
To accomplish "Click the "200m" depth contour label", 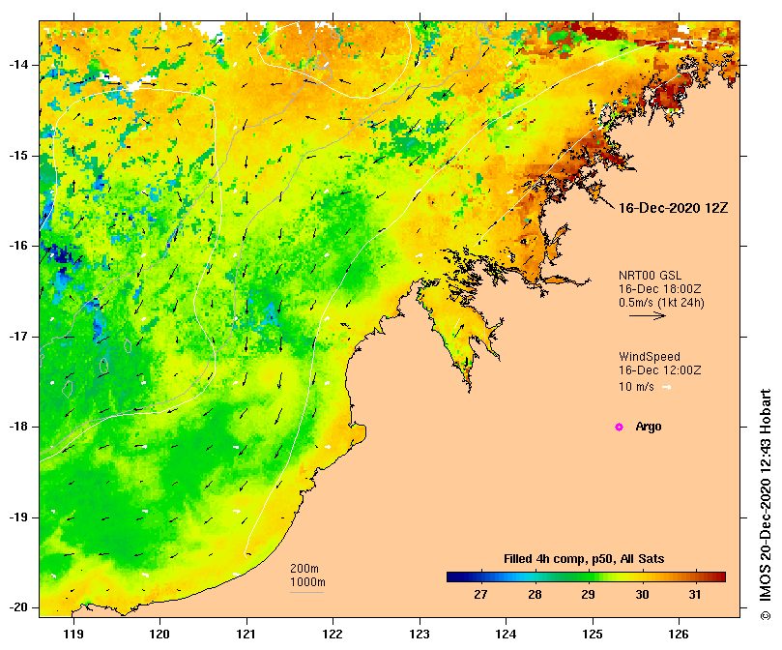I will [x=304, y=569].
